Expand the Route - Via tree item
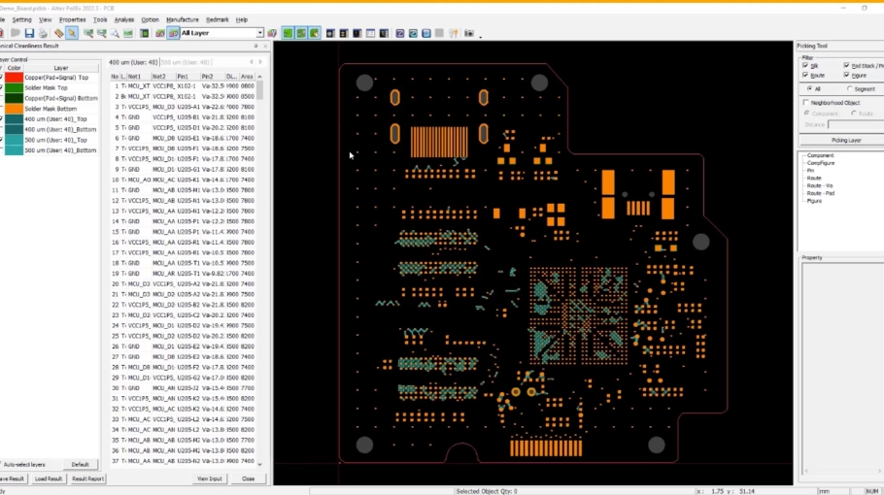 click(x=819, y=185)
